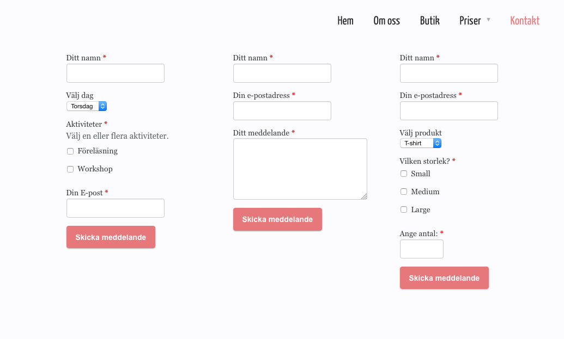The image size is (564, 339).
Task: Navigate to Butik in the menu
Action: pos(430,21)
